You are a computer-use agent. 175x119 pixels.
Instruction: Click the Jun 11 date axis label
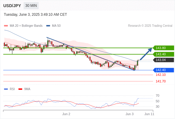(x=149, y=114)
